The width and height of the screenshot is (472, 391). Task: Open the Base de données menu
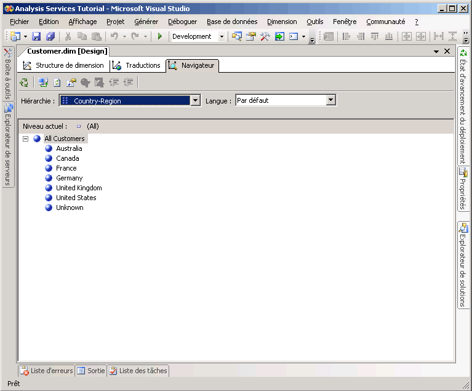pyautogui.click(x=232, y=22)
